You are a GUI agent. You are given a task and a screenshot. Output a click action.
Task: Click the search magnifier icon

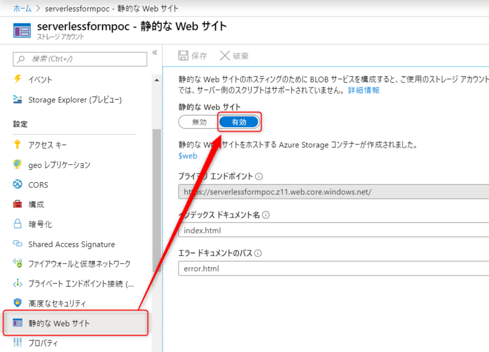click(21, 59)
